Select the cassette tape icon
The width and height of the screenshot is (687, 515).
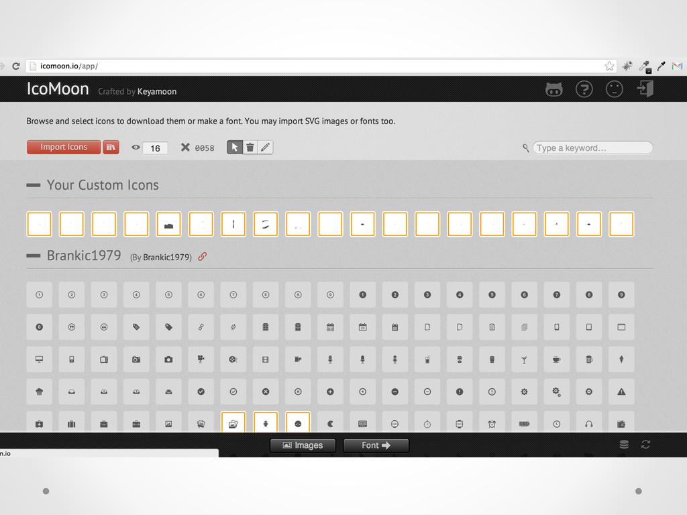click(x=363, y=423)
